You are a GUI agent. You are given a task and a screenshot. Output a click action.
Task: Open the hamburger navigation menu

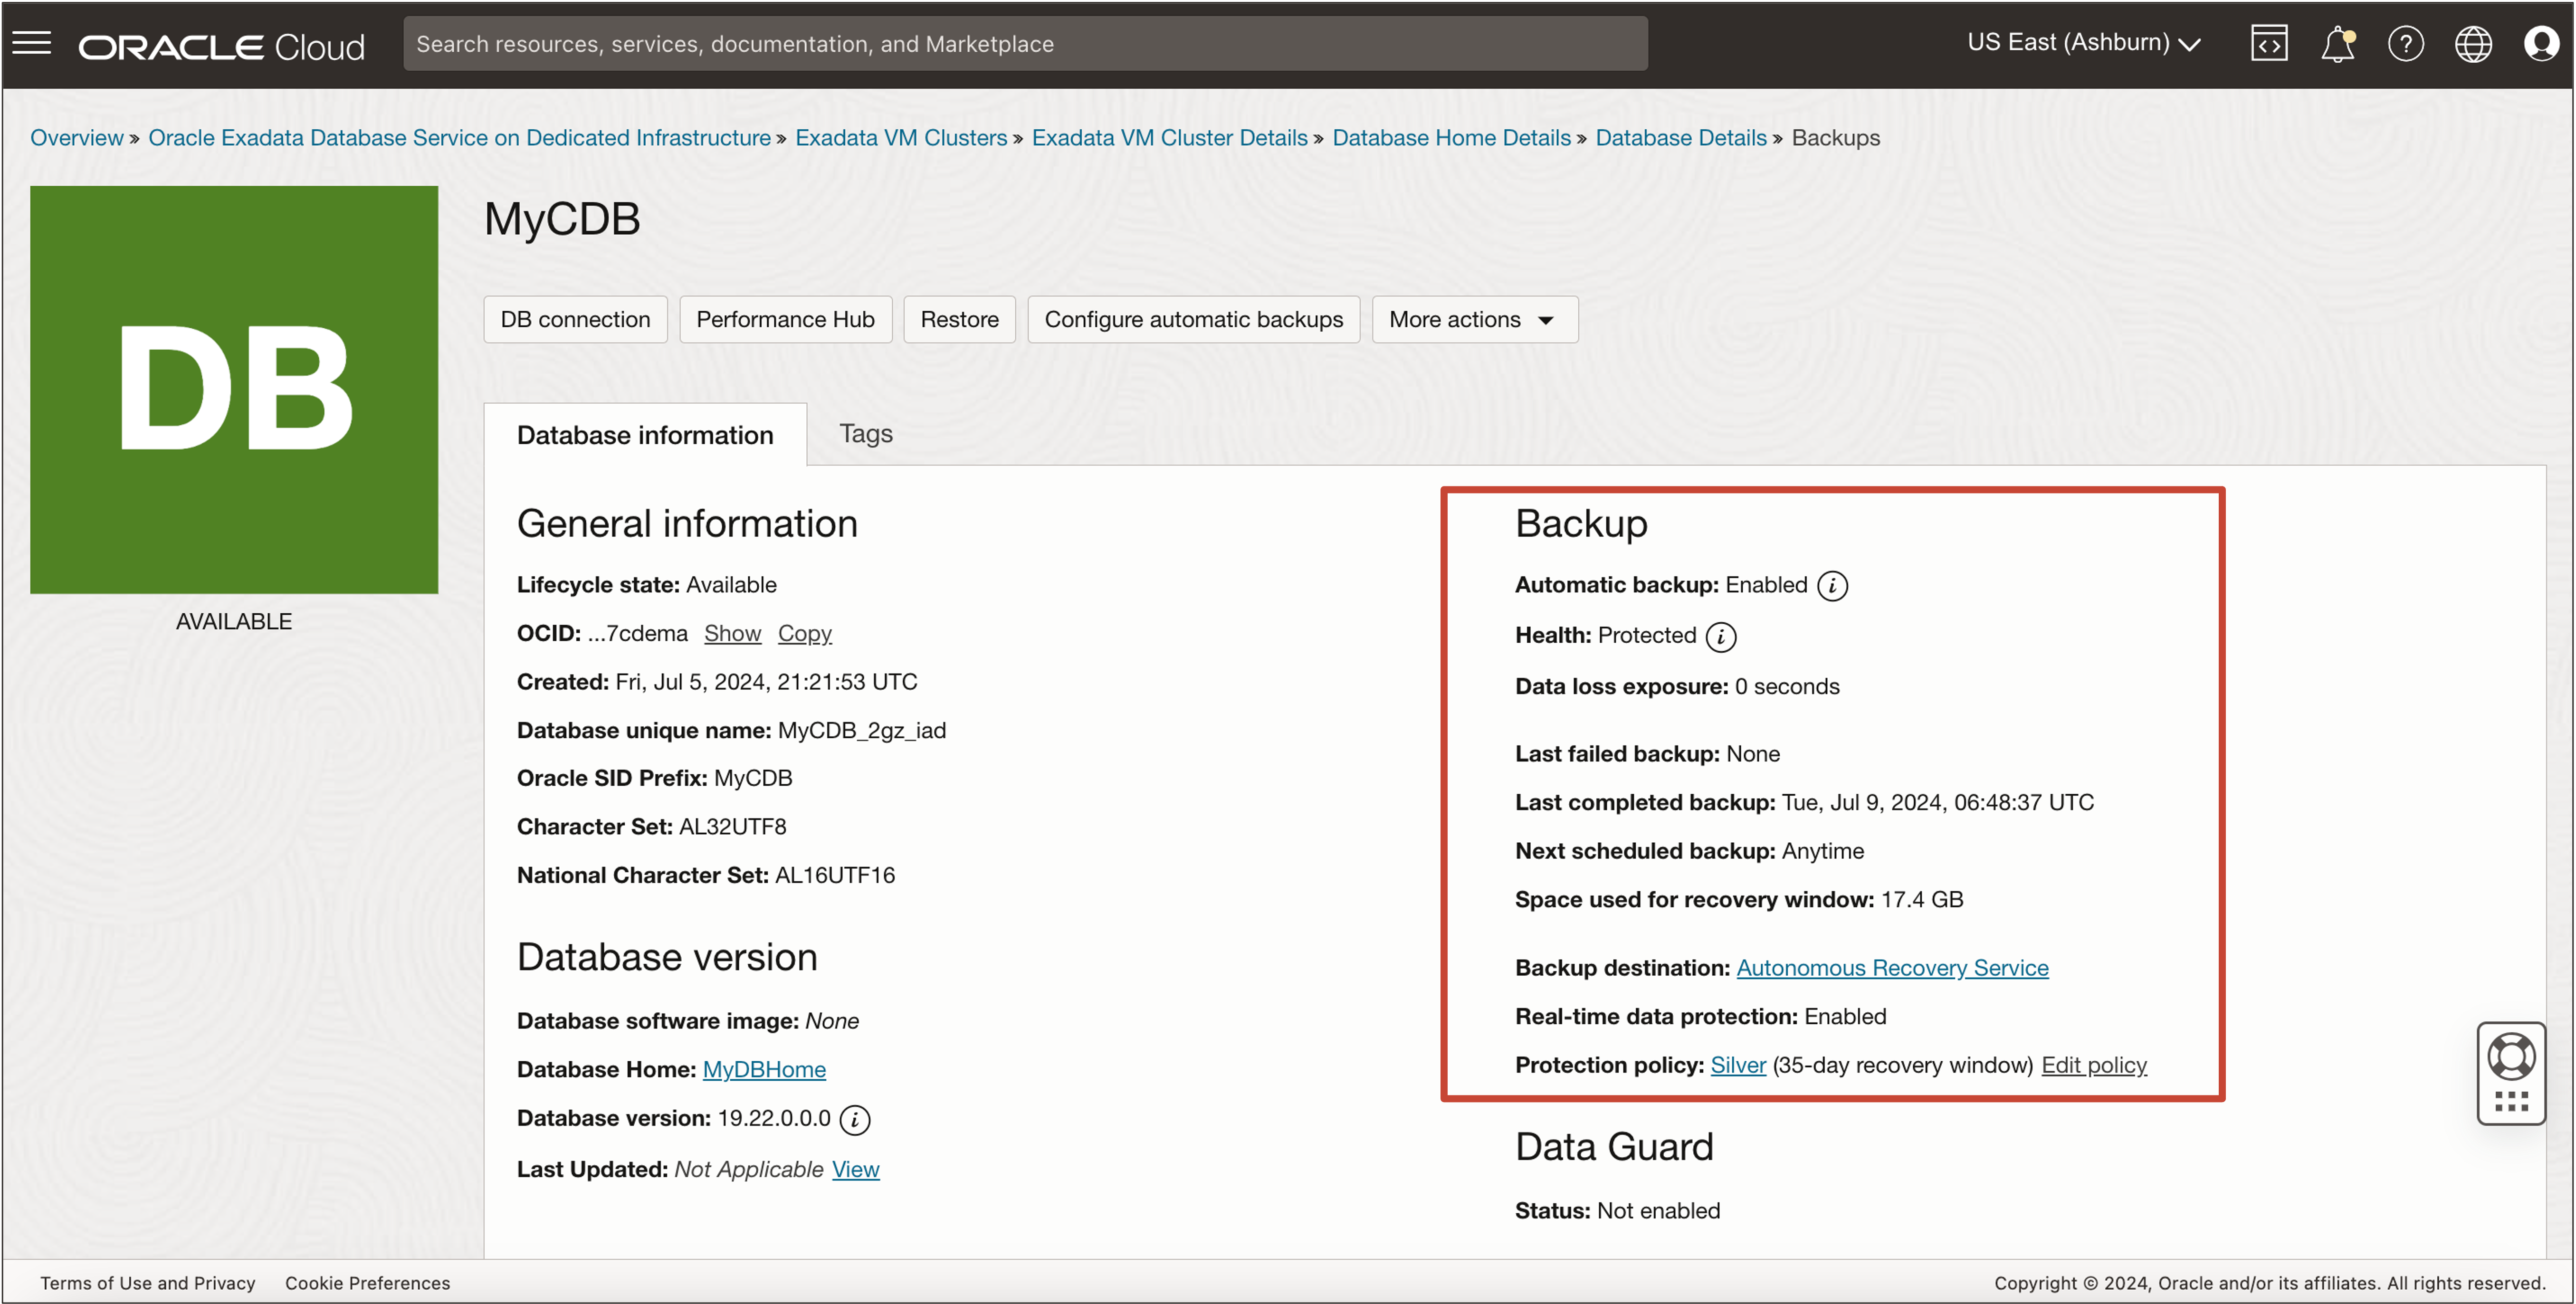click(x=31, y=43)
